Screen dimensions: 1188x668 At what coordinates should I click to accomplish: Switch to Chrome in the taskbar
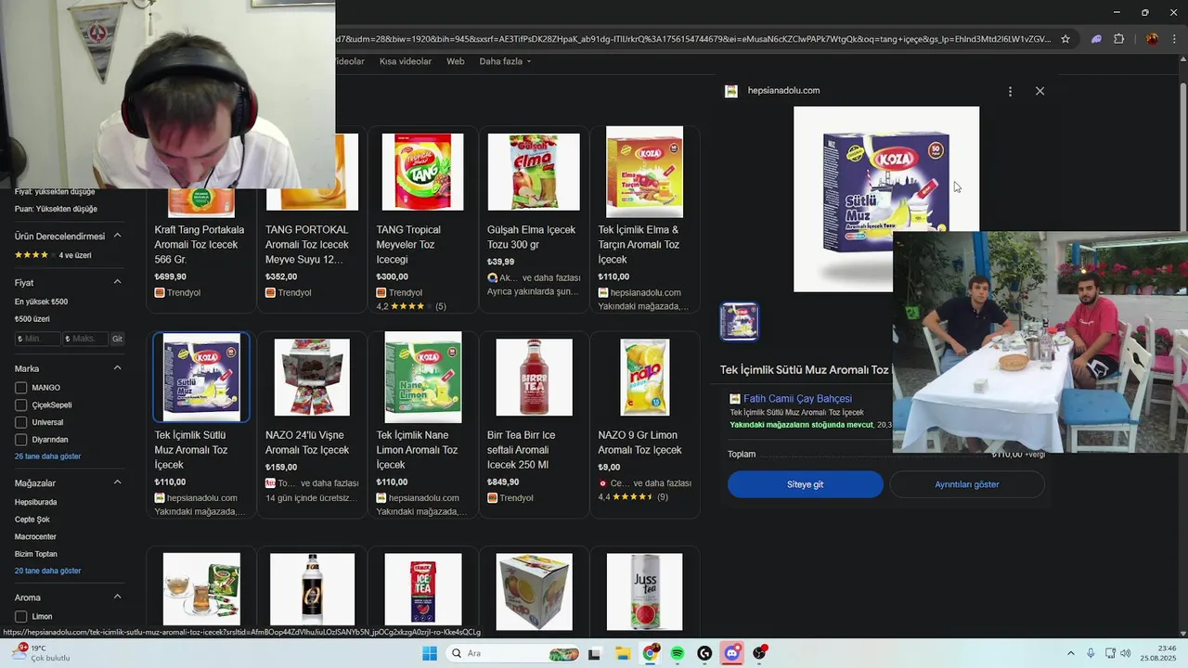click(651, 653)
